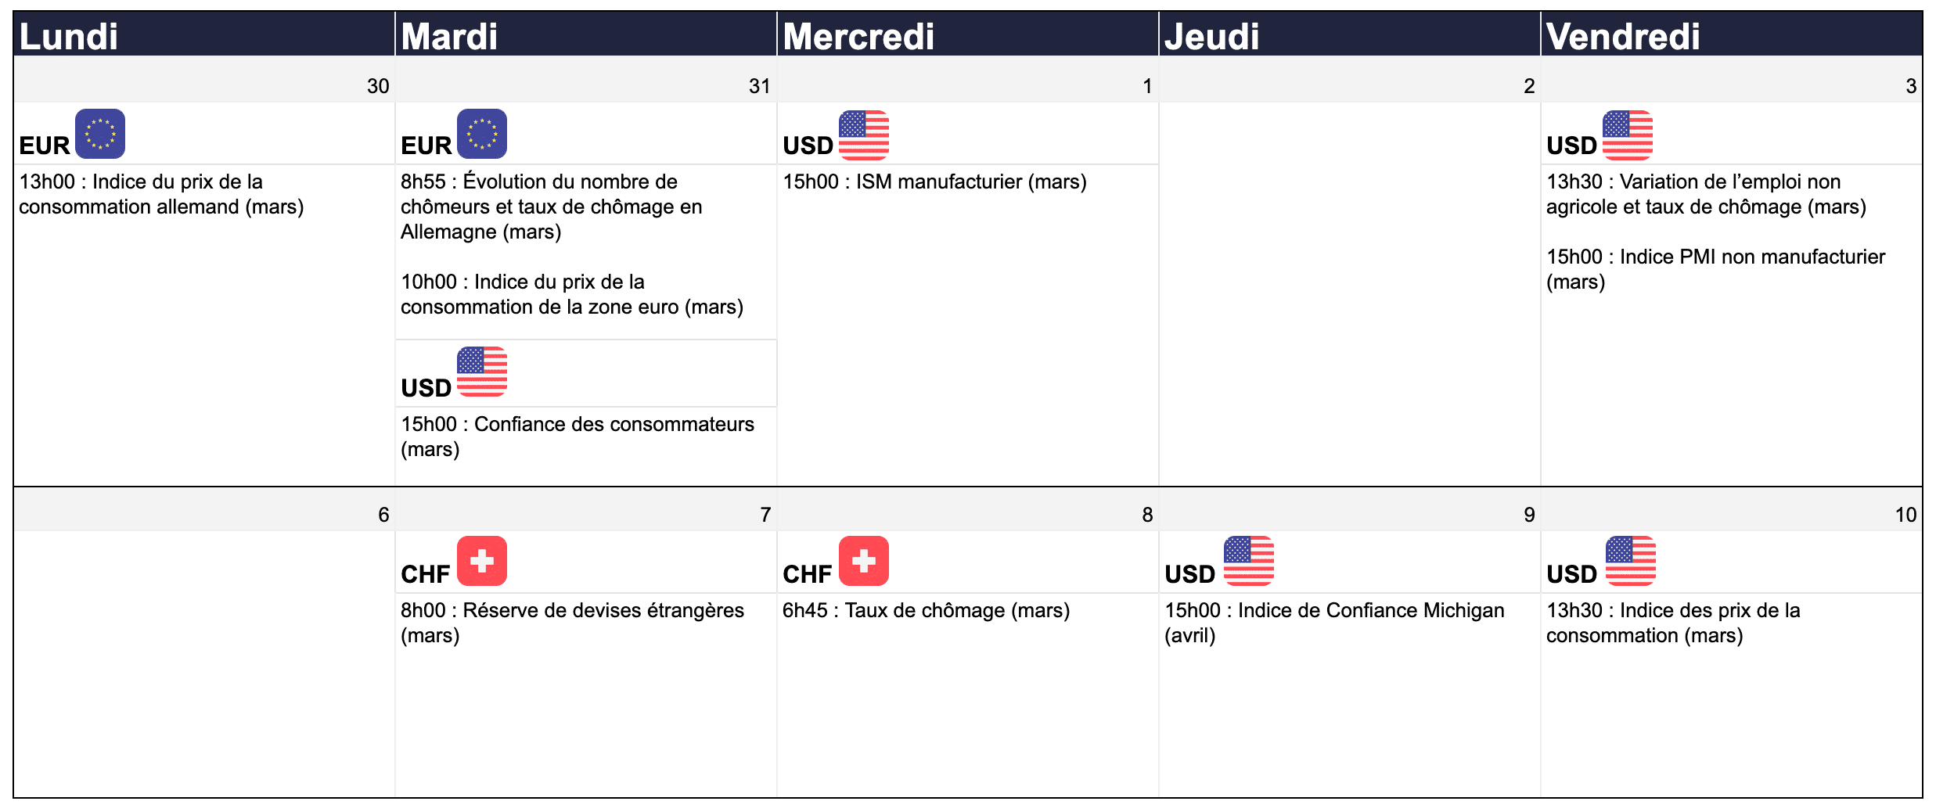
Task: Open the Indice de Confiance Michigan event
Action: (1334, 623)
